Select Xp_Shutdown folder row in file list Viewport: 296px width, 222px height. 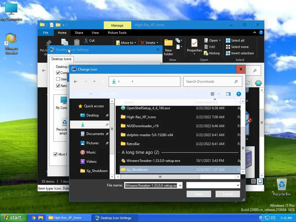click(x=180, y=169)
